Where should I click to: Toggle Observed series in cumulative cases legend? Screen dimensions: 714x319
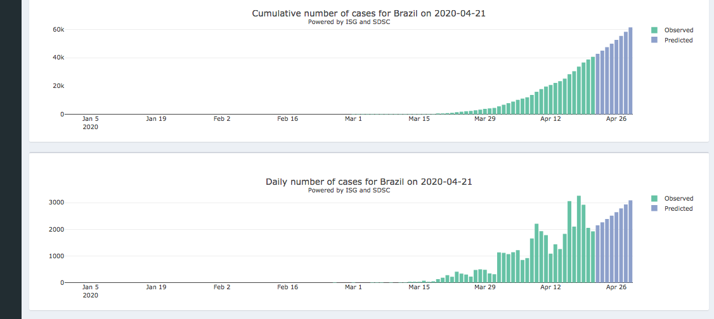(678, 30)
